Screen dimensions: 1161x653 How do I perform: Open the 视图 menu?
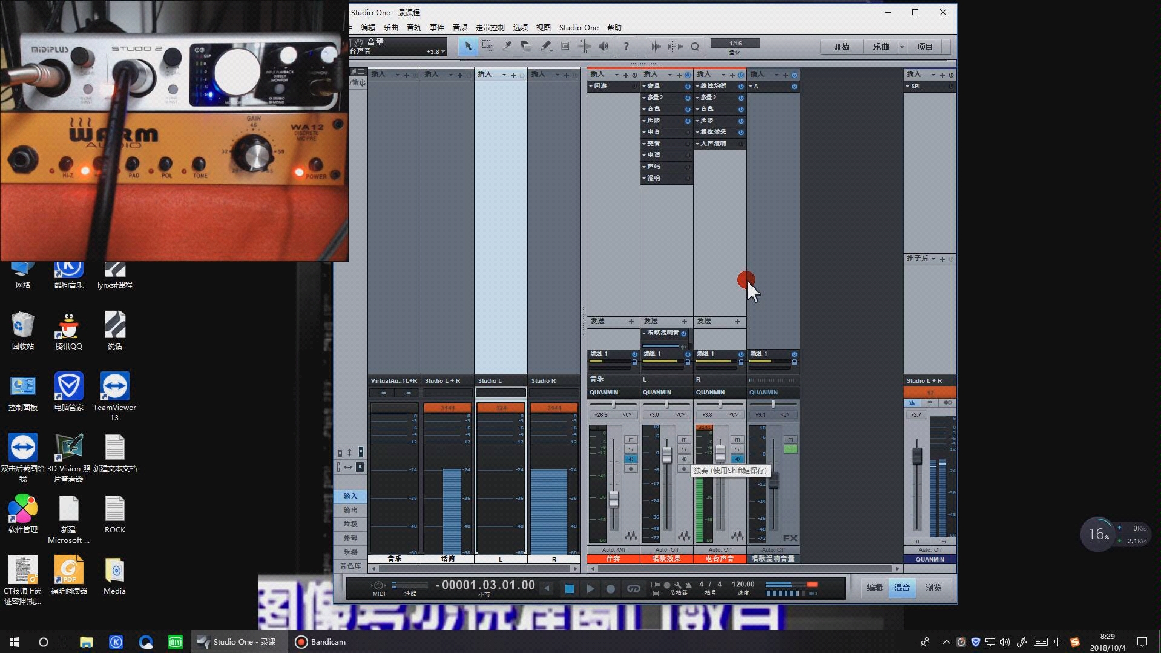[x=543, y=27]
